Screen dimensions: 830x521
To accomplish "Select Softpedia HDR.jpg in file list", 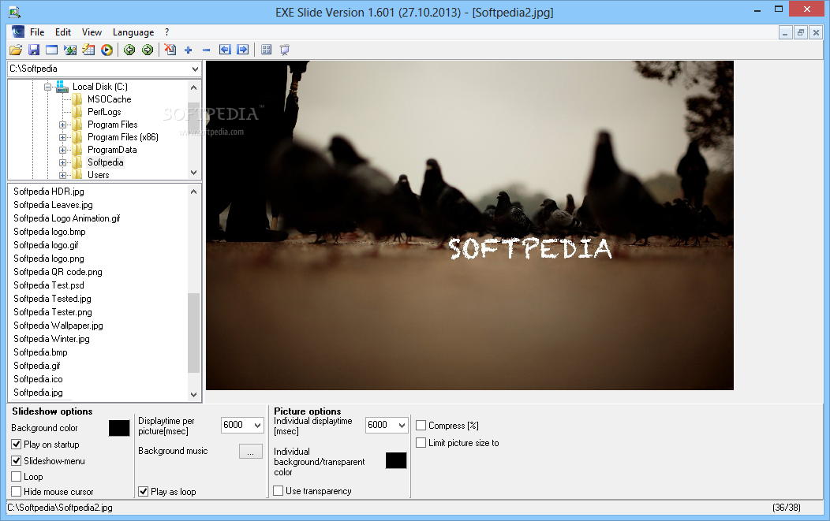I will pos(49,192).
